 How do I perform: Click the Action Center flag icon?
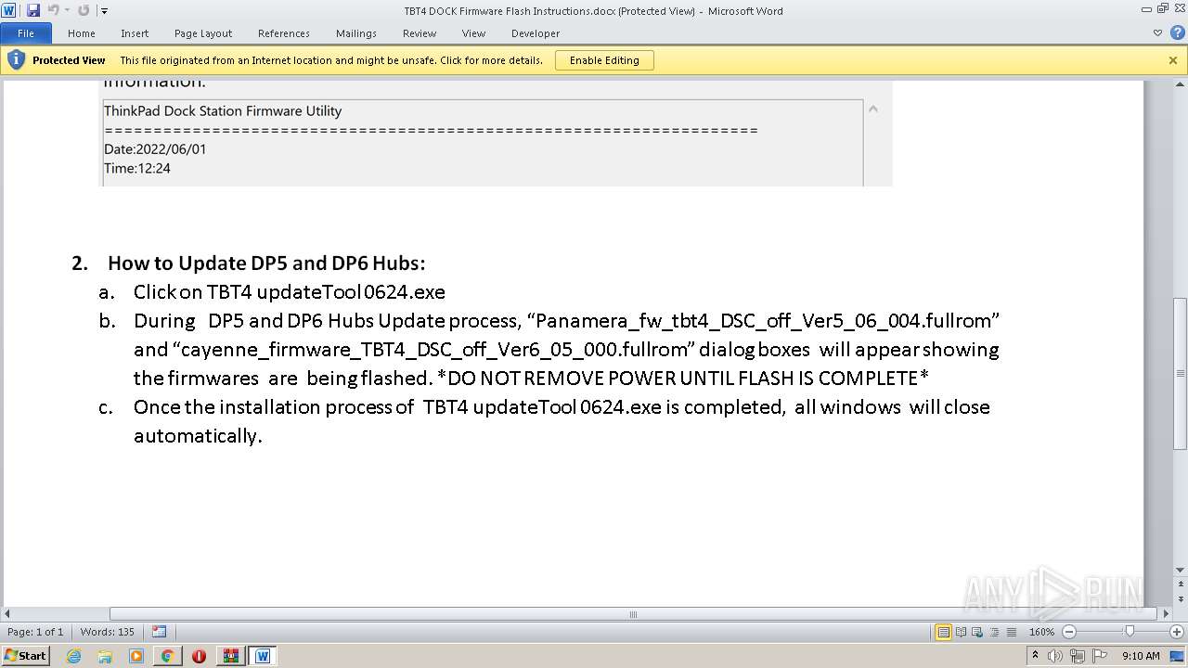(1100, 656)
